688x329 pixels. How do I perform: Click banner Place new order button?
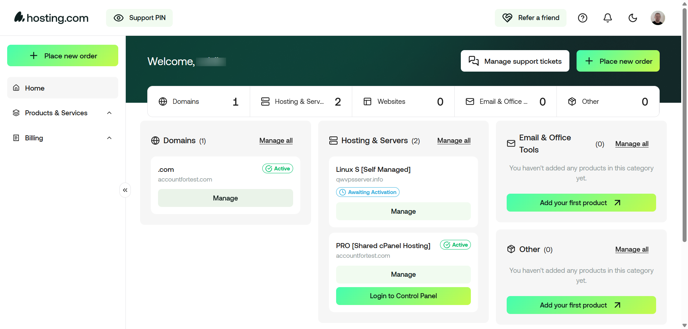click(618, 61)
